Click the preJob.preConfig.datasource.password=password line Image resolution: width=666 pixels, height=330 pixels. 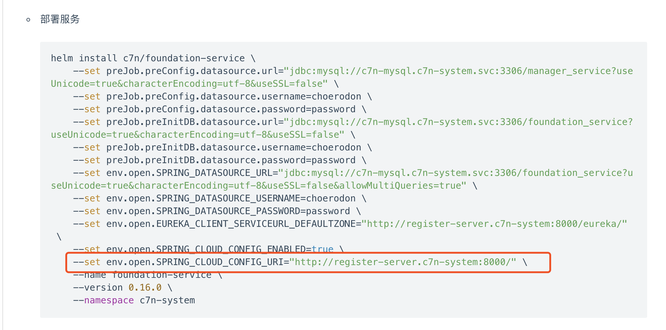(x=220, y=109)
